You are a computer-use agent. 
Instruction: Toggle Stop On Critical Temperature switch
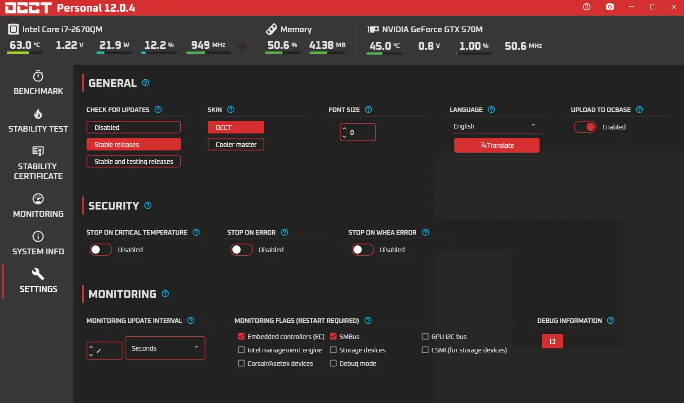point(101,250)
